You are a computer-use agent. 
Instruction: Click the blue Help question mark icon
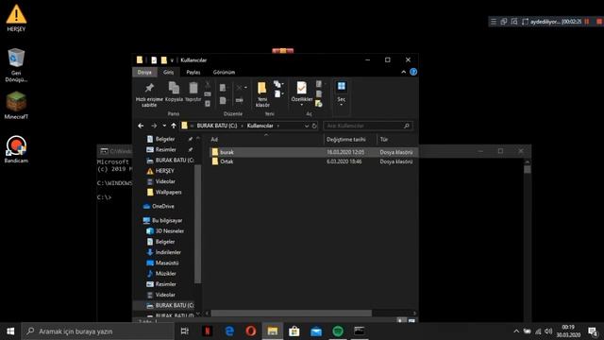pyautogui.click(x=413, y=72)
